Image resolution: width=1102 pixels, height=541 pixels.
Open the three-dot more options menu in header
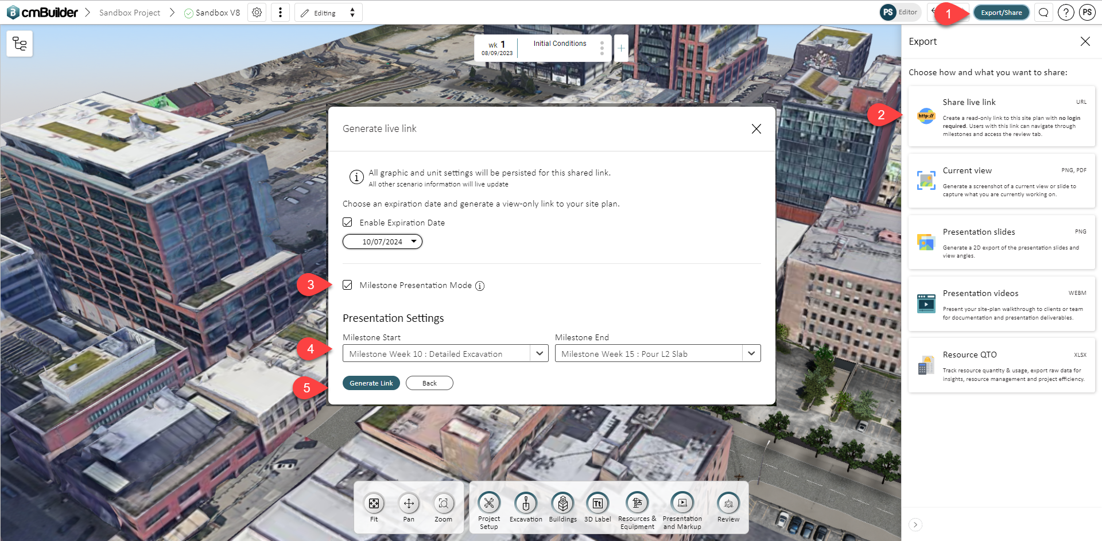tap(280, 13)
